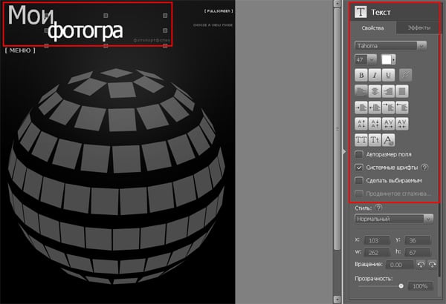446x304 pixels.
Task: Apply small-caps Tt text style
Action: [x=375, y=139]
